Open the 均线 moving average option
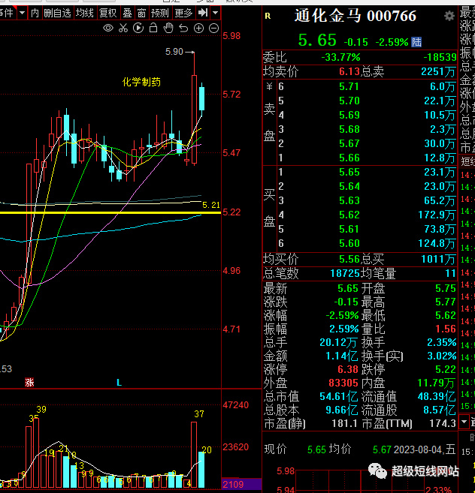 click(85, 13)
